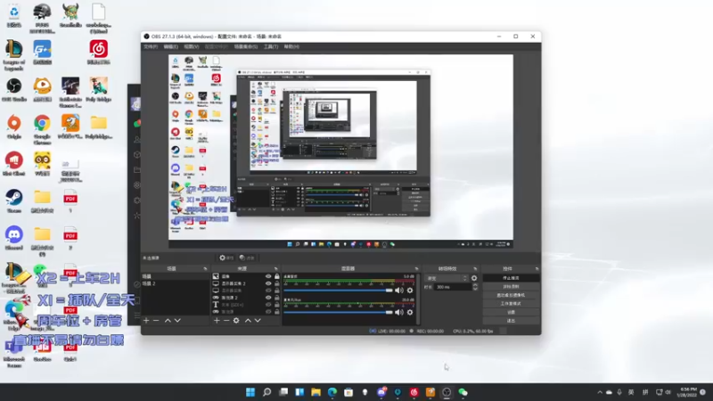Click the transition duration 300 ms field
The height and width of the screenshot is (401, 713).
(453, 287)
